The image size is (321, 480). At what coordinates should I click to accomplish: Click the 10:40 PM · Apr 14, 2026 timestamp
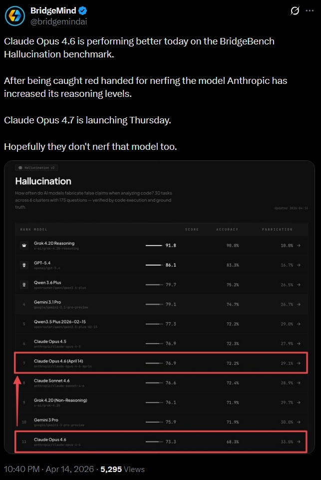click(x=49, y=470)
